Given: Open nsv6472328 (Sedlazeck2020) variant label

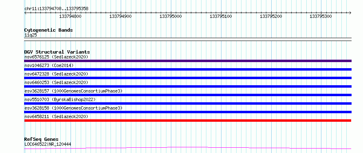Looking at the screenshot, I should [x=56, y=74].
